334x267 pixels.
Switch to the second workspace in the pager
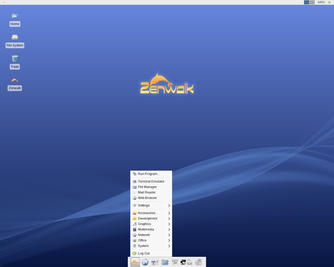coord(312,2)
